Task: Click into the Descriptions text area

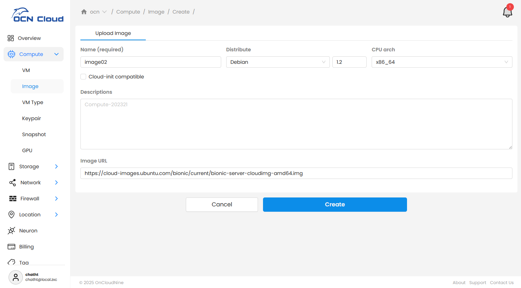Action: (296, 124)
